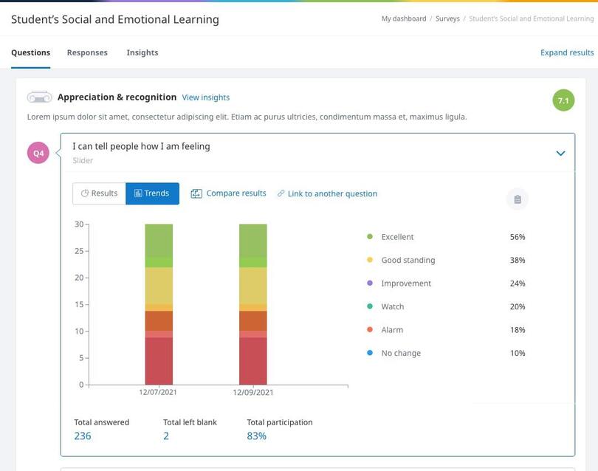Click the pink Q4 question badge
This screenshot has height=471, width=598.
[38, 153]
